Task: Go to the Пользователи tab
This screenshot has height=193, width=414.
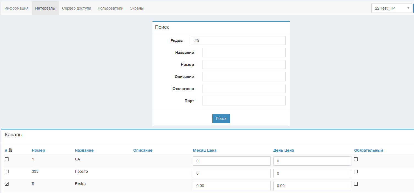Action: click(x=110, y=8)
